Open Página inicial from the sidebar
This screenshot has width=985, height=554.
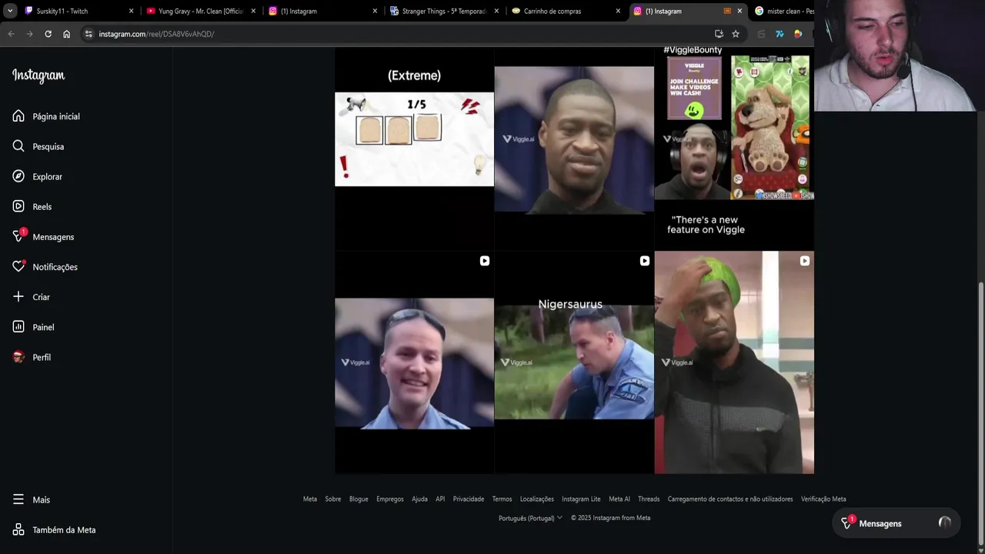click(46, 116)
